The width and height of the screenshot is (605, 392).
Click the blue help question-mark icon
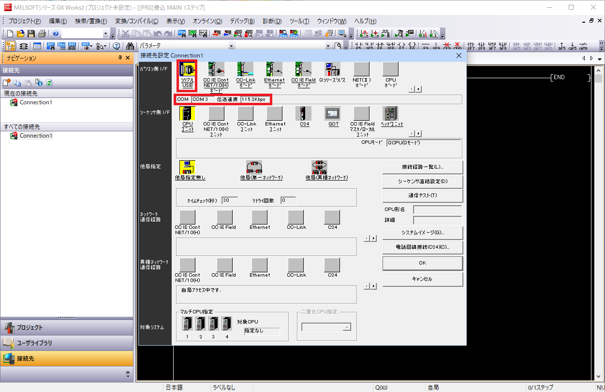click(x=56, y=34)
